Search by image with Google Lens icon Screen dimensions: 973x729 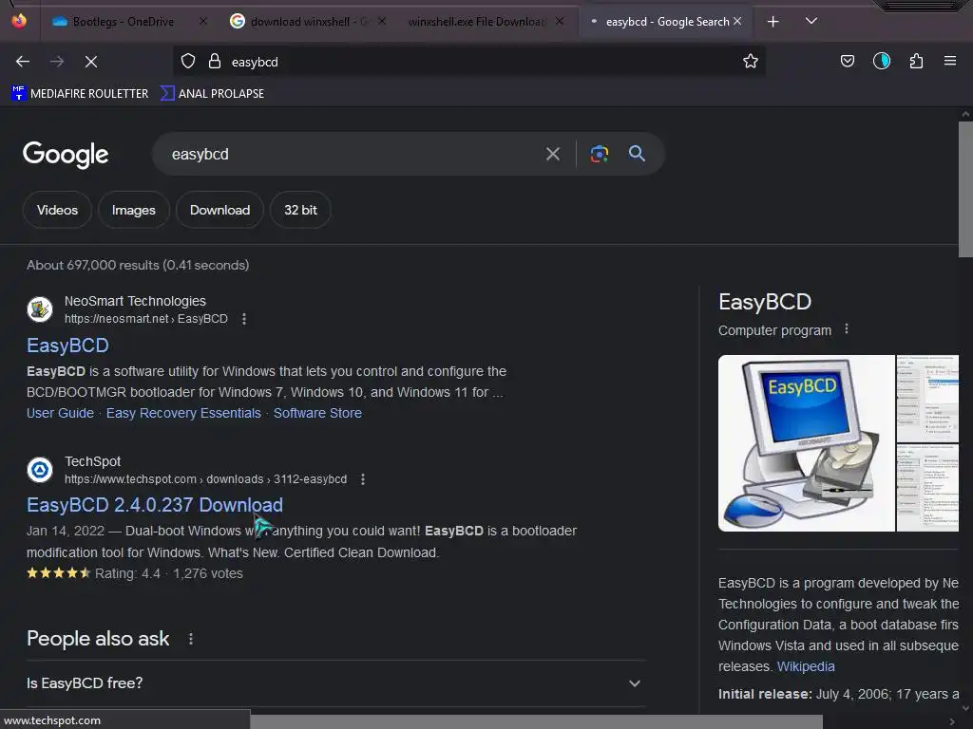pos(599,154)
